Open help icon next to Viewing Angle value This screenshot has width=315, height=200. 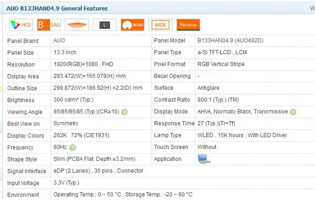(x=124, y=112)
